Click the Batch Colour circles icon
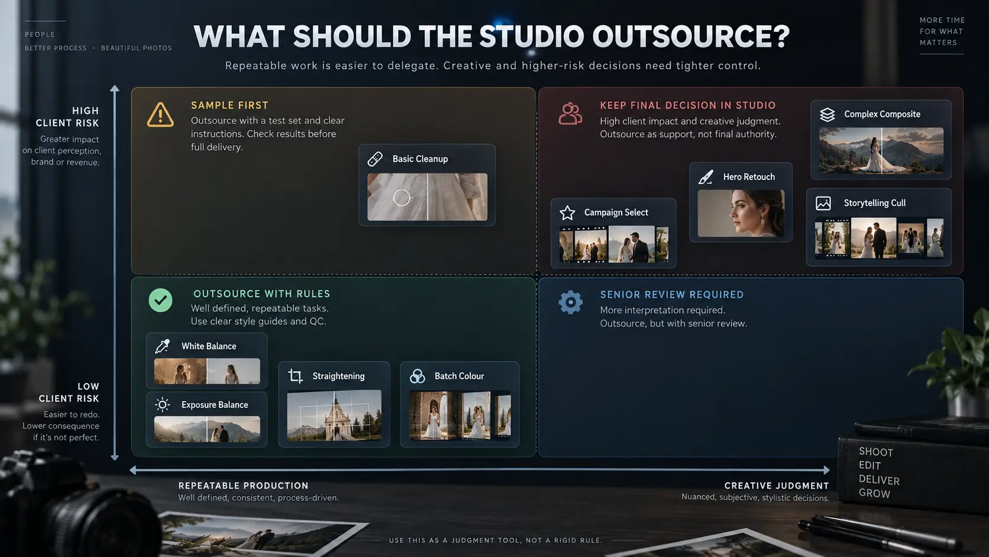 tap(418, 376)
